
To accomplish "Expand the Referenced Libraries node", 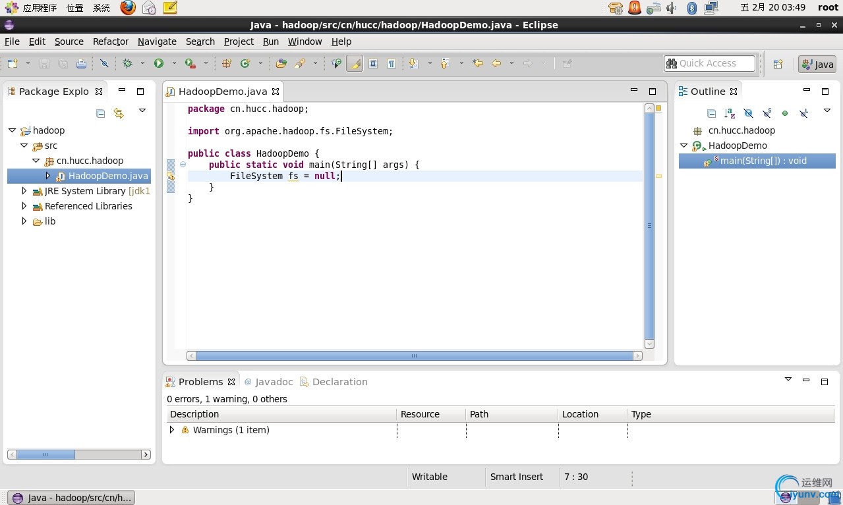I will (24, 206).
